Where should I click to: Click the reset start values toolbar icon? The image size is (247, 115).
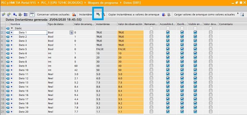(x=15, y=14)
